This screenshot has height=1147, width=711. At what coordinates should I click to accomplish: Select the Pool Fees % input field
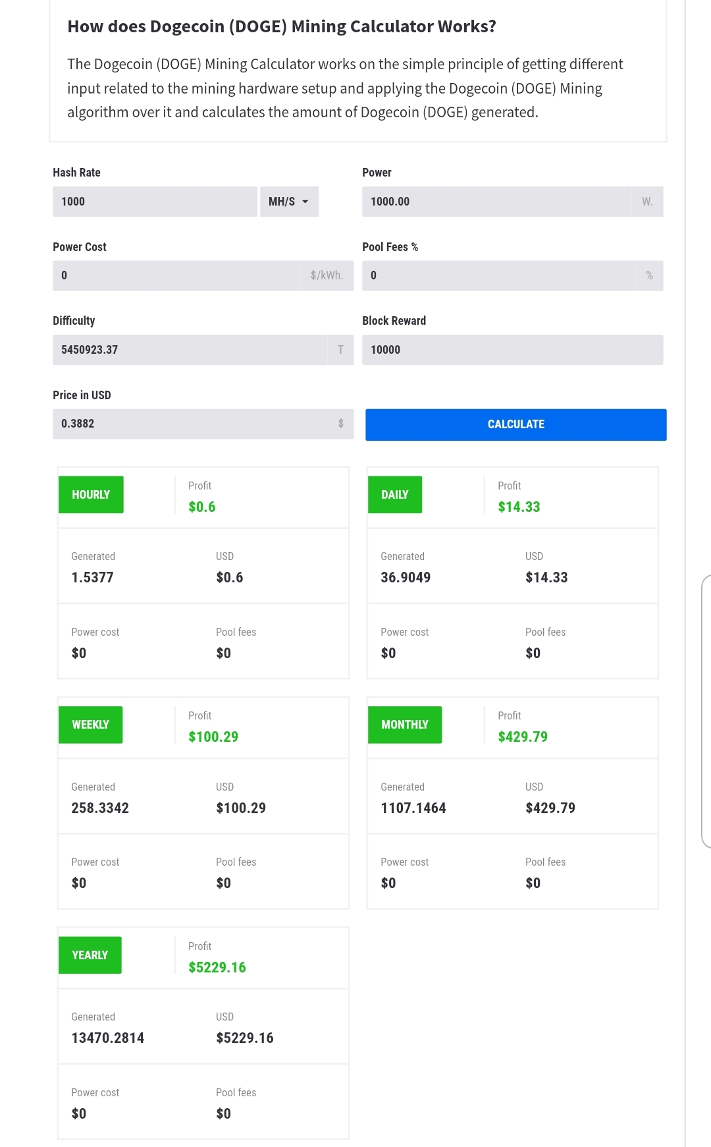coord(498,275)
